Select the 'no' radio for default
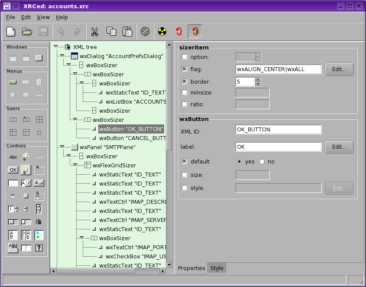The image size is (366, 287). pyautogui.click(x=262, y=162)
